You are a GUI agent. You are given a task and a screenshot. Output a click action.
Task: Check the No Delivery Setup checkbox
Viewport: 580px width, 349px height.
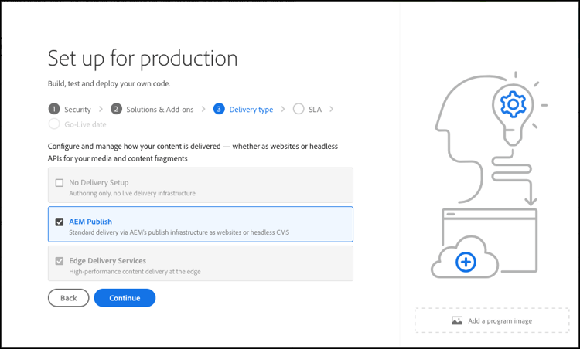tap(60, 183)
